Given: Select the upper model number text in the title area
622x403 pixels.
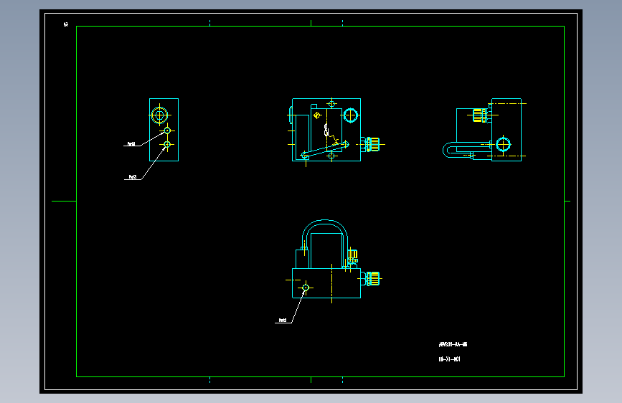Looking at the screenshot, I should pyautogui.click(x=453, y=344).
